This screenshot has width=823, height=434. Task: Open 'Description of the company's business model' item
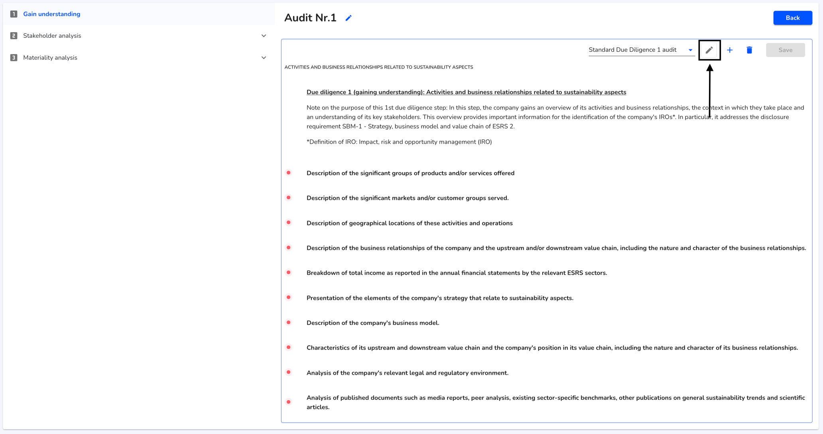[x=373, y=323]
